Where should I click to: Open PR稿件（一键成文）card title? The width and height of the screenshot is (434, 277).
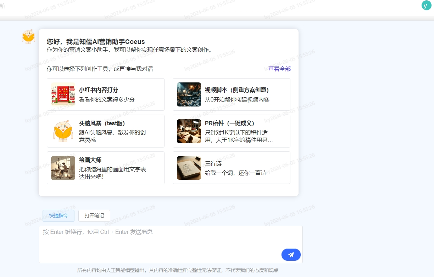(x=229, y=123)
